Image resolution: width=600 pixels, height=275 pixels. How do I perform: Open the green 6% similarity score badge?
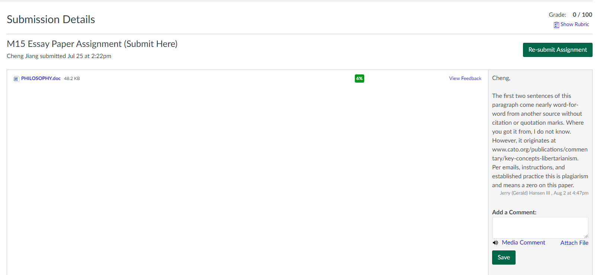pyautogui.click(x=359, y=79)
